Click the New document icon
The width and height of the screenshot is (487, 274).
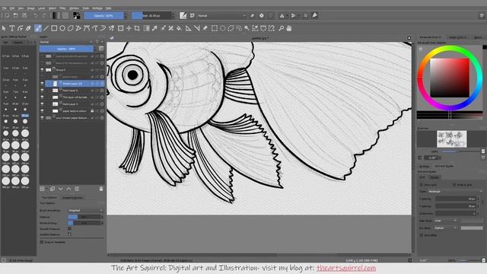[7, 15]
